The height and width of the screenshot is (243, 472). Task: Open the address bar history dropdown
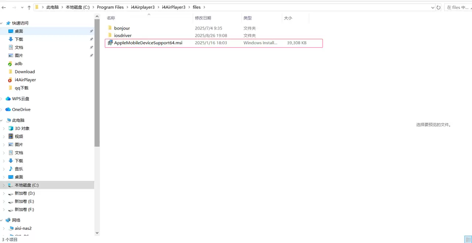(433, 7)
